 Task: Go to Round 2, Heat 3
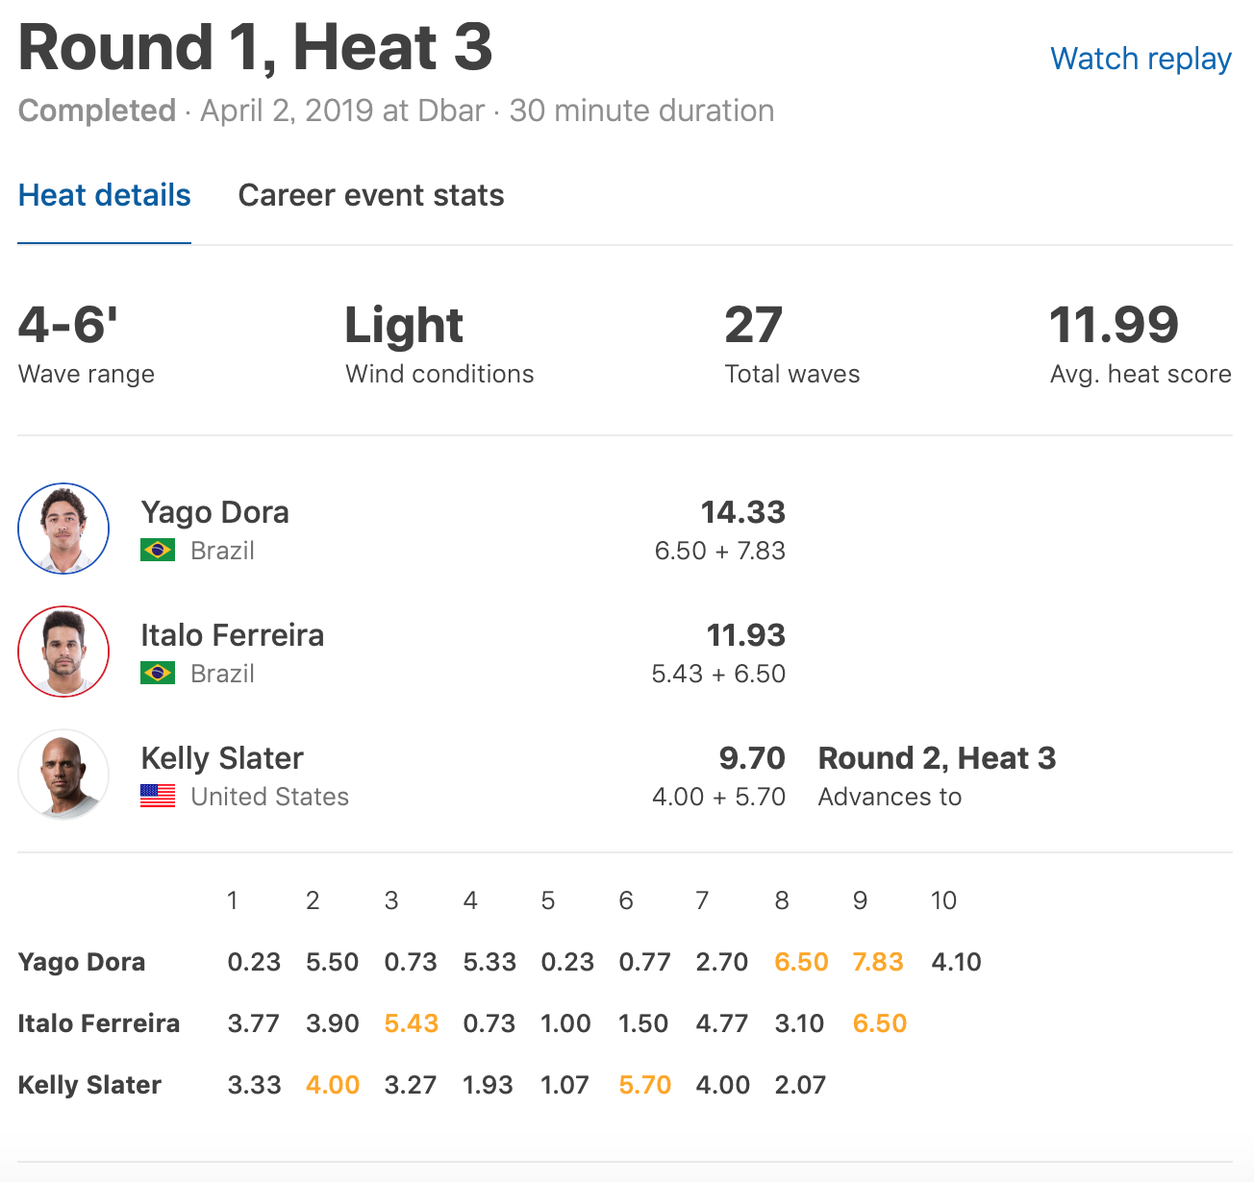(937, 758)
